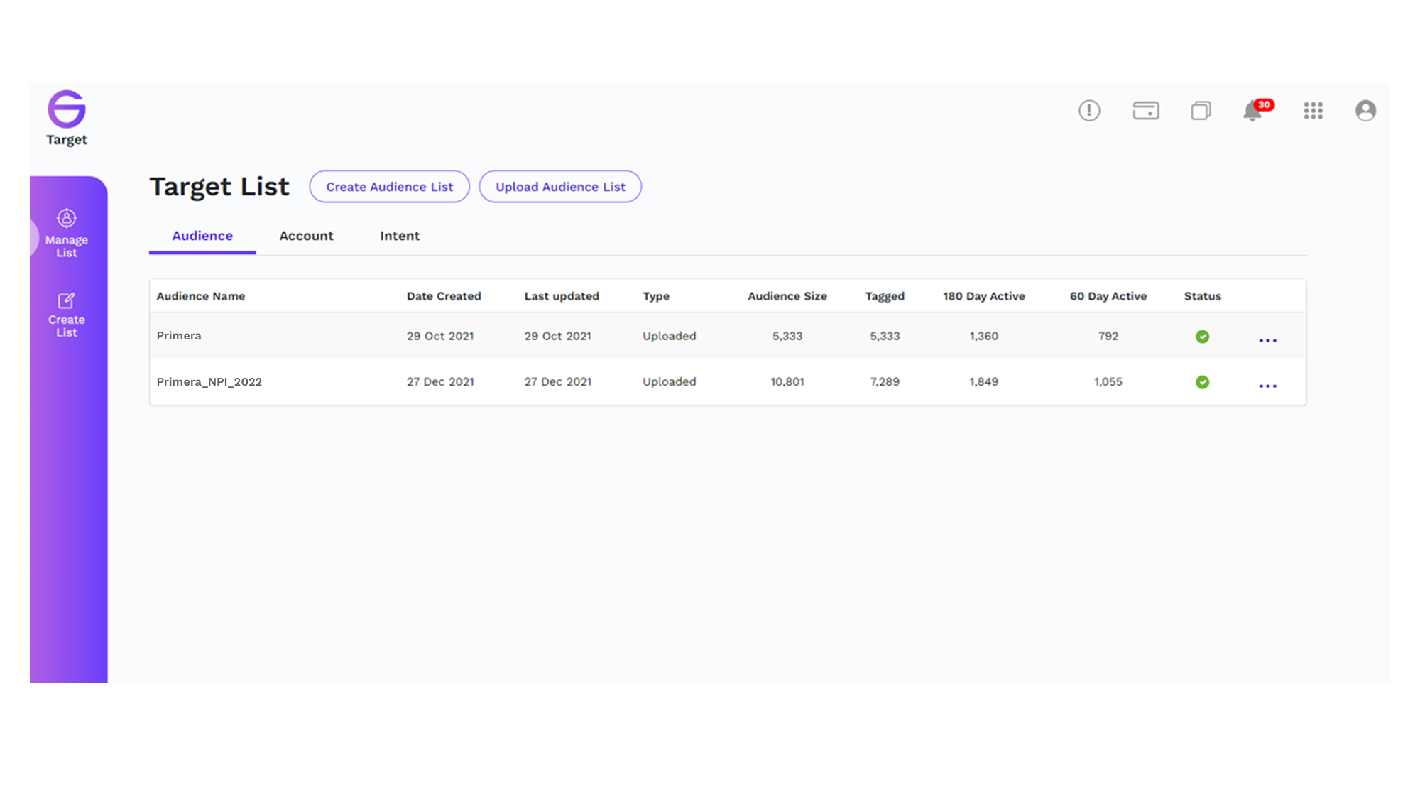Click the 1,360 value under 180 Day Active
This screenshot has height=799, width=1420.
point(984,337)
